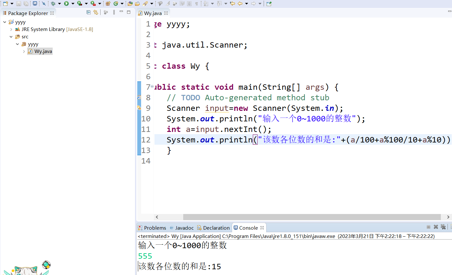This screenshot has height=275, width=452.
Task: Remove the launch with the single X icon
Action: click(436, 227)
